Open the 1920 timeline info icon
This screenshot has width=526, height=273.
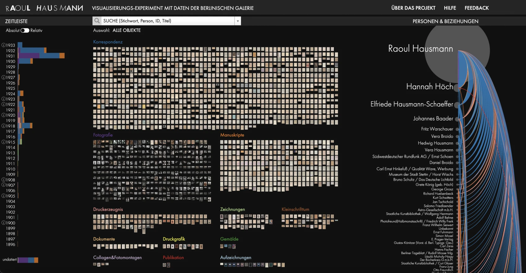pos(3,115)
